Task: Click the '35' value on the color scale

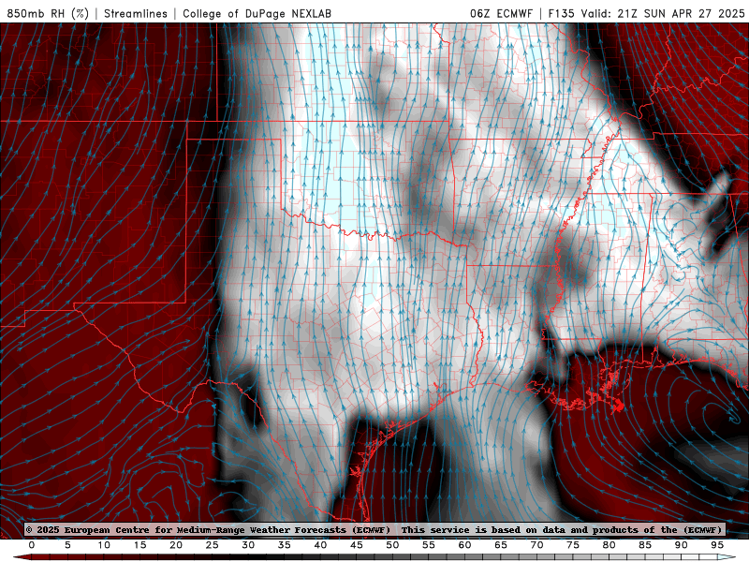Action: (285, 545)
